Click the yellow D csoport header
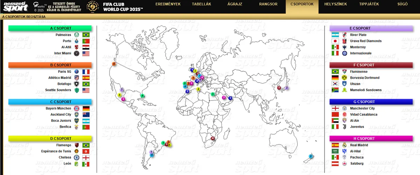 50,139
